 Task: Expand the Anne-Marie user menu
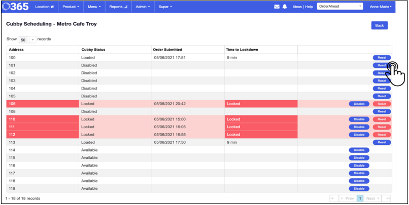click(x=381, y=7)
